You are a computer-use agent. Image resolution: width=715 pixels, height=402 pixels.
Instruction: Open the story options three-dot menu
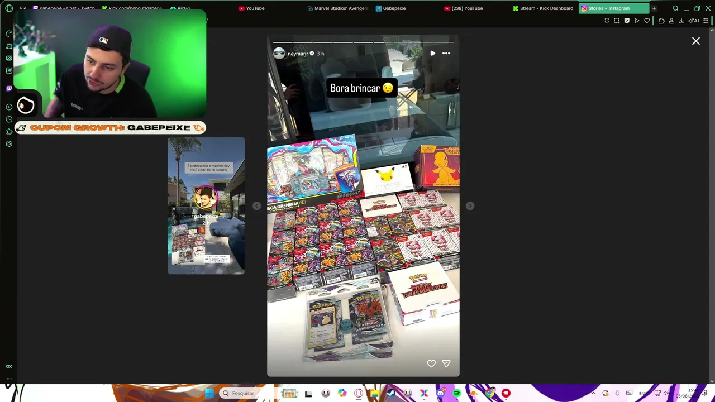[x=446, y=54]
